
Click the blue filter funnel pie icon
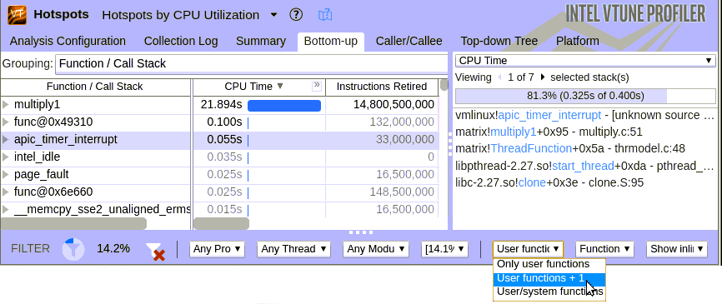73,249
